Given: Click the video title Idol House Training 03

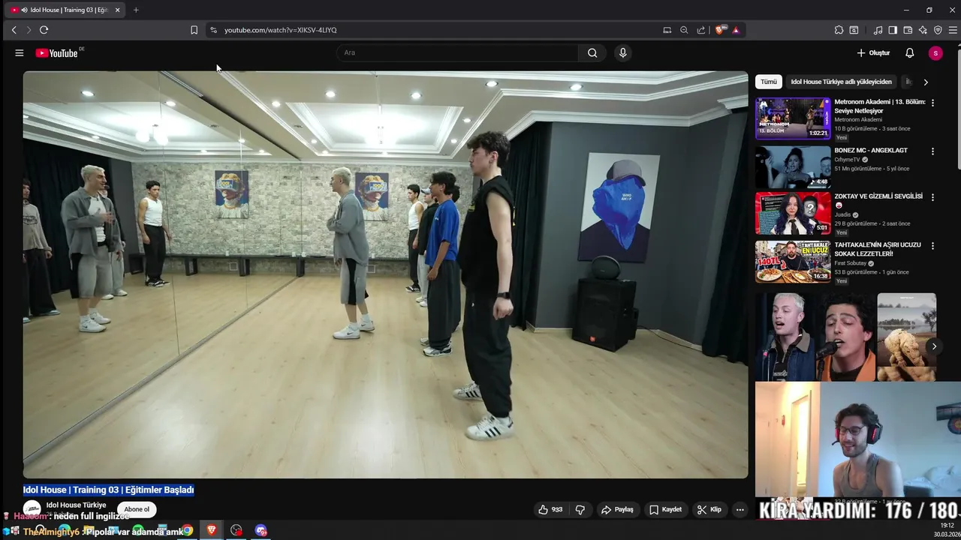Looking at the screenshot, I should (x=109, y=490).
